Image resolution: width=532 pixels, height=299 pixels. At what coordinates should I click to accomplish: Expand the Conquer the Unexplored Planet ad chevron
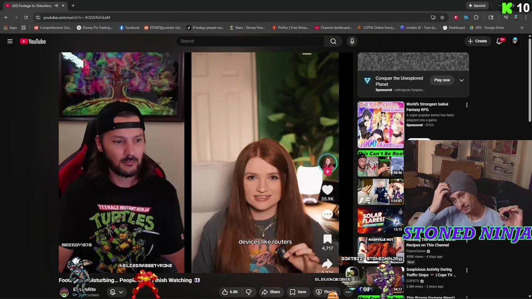tap(461, 80)
